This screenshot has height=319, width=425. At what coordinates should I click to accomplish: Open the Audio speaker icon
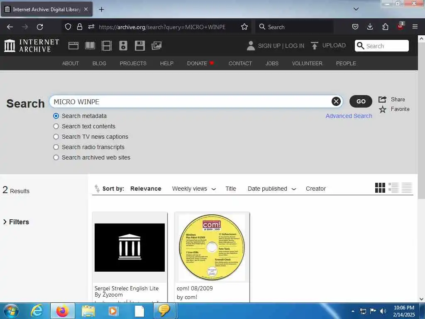tap(123, 46)
